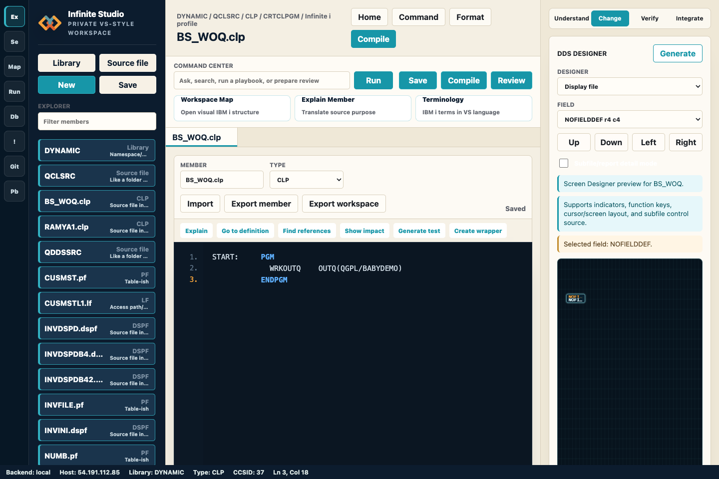
Task: Click Create wrapper action
Action: pyautogui.click(x=478, y=231)
